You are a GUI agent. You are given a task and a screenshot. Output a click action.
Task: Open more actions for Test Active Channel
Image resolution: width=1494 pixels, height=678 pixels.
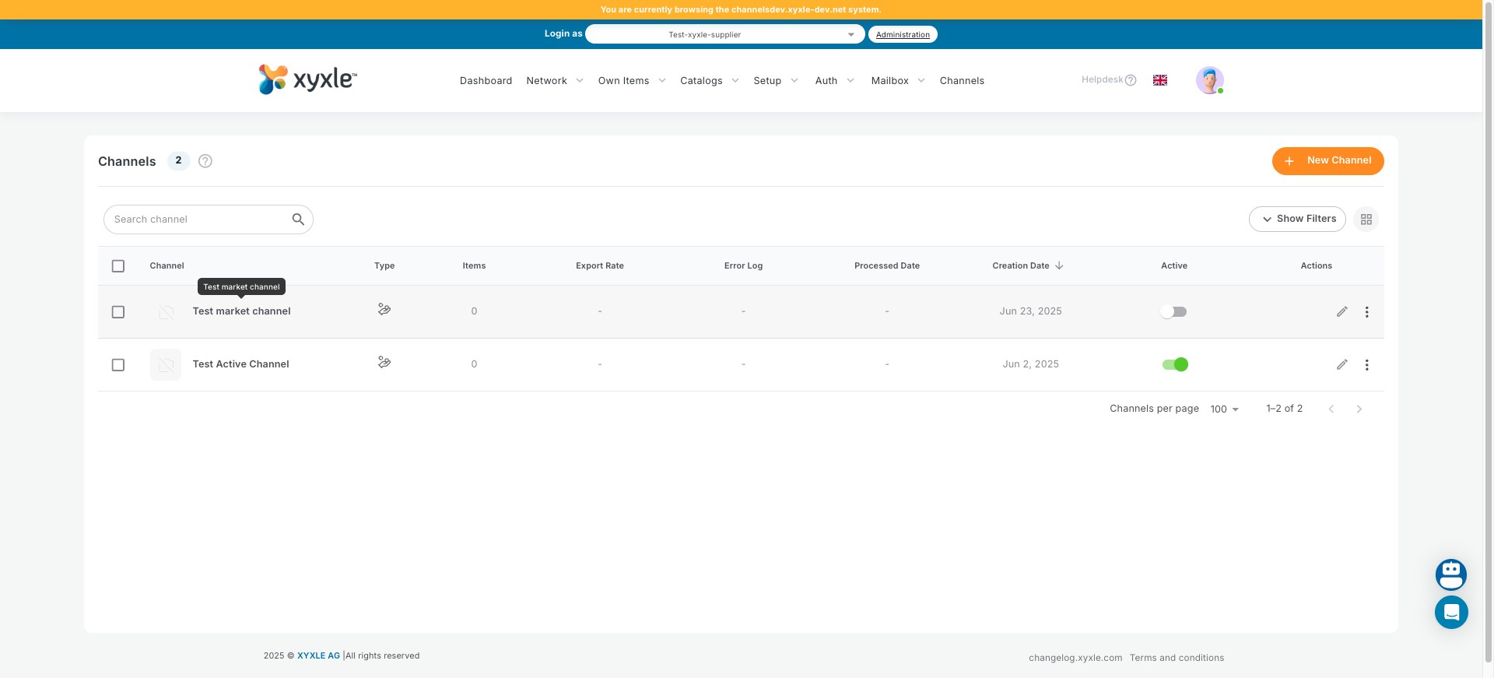coord(1366,365)
